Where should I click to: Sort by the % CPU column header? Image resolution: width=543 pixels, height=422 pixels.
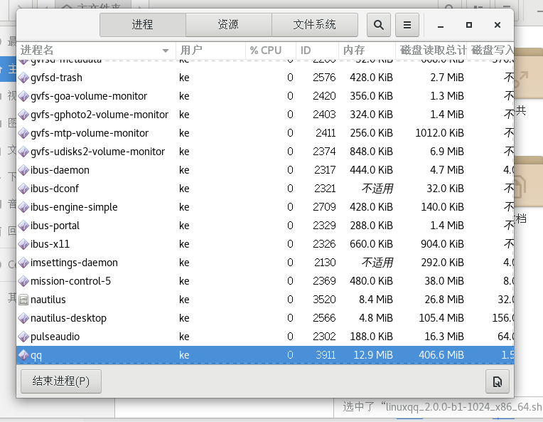(266, 51)
